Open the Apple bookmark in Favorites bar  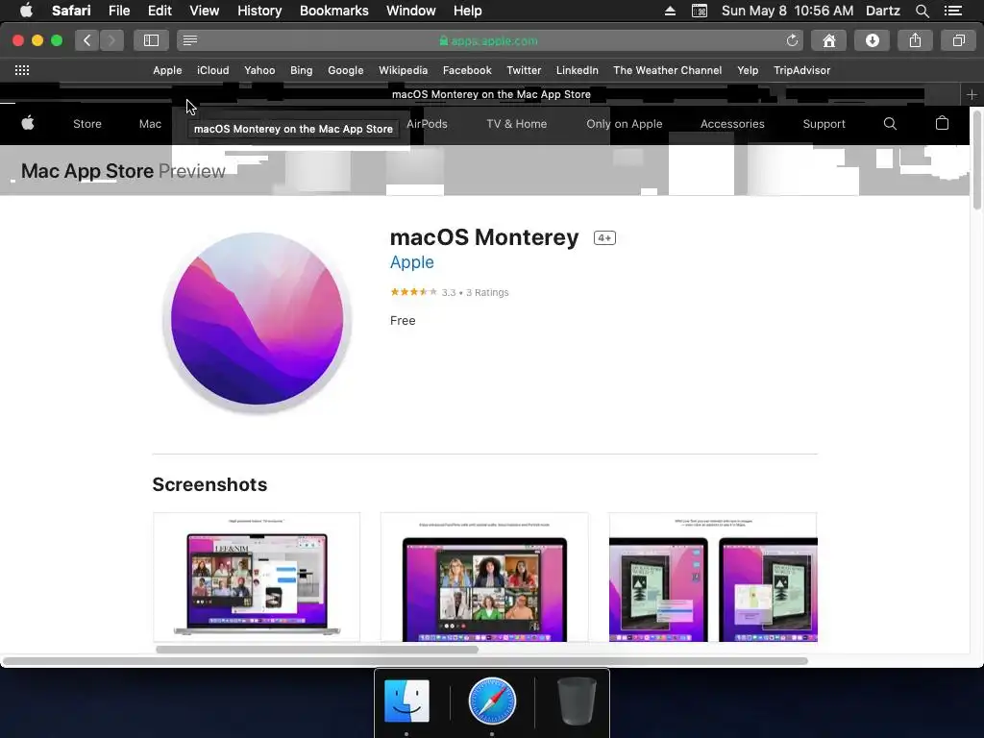167,70
